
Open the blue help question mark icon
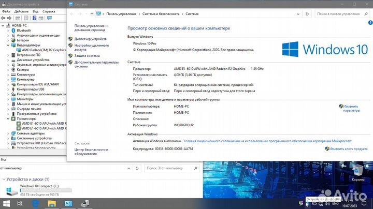[x=370, y=23]
